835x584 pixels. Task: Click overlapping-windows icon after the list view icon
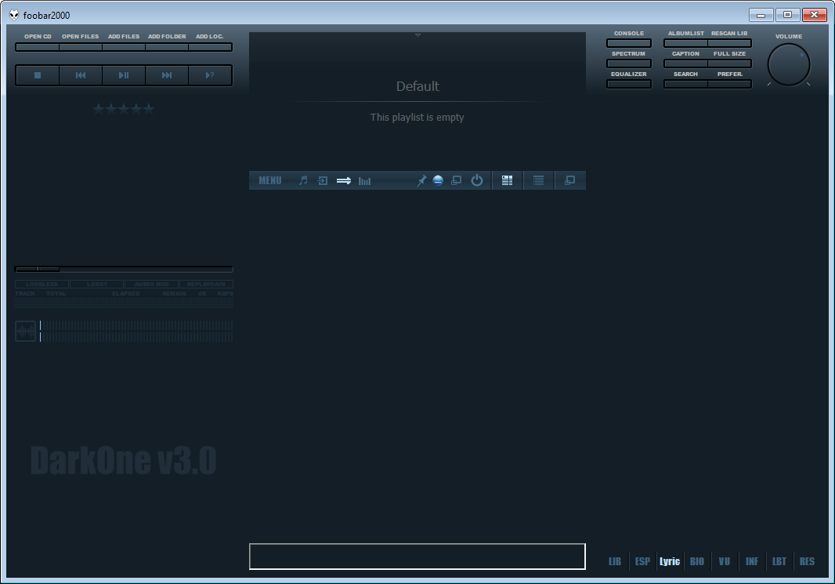coord(569,180)
